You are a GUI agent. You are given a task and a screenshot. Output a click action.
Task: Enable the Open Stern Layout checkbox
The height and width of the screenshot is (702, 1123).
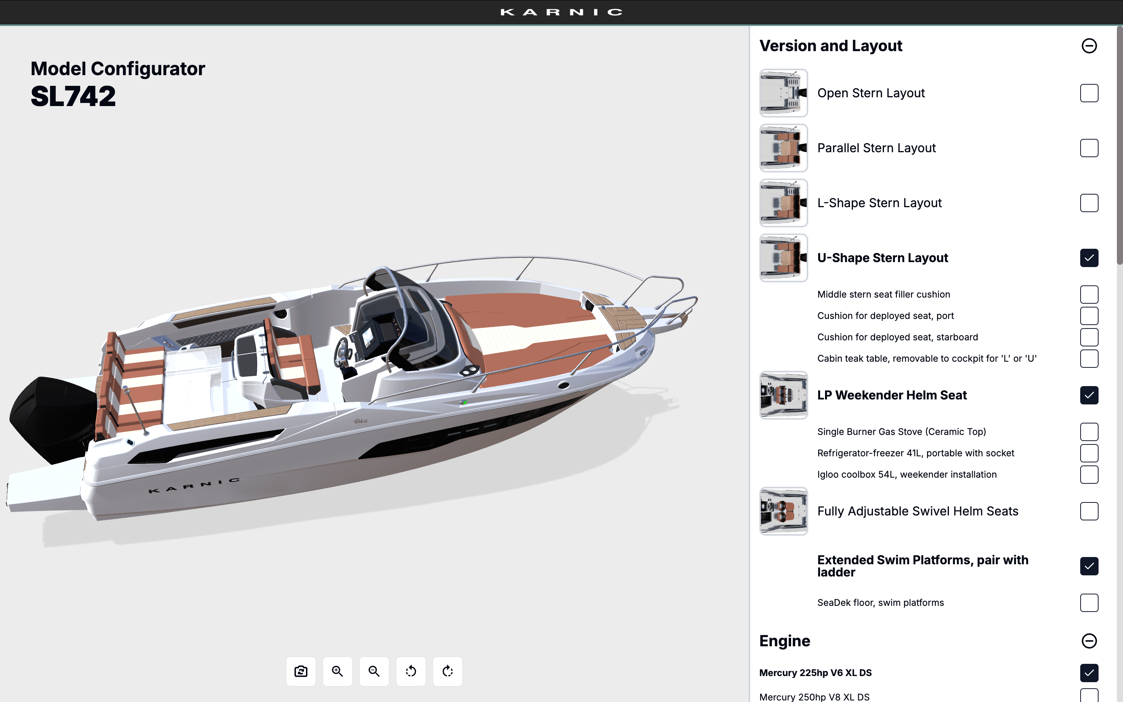(1089, 93)
